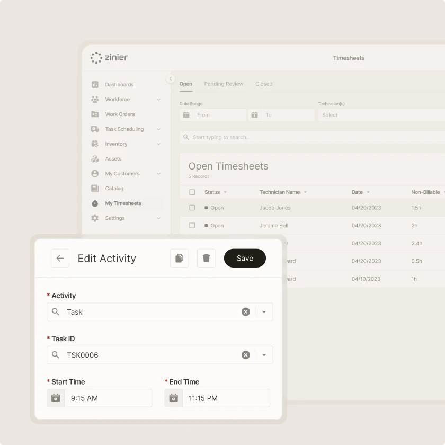Click the Start typing to search field
The width and height of the screenshot is (445, 445).
(x=313, y=137)
